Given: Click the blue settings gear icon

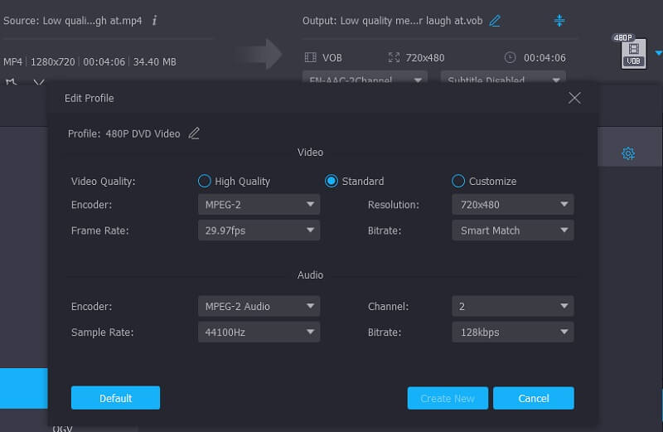Looking at the screenshot, I should click(x=628, y=153).
